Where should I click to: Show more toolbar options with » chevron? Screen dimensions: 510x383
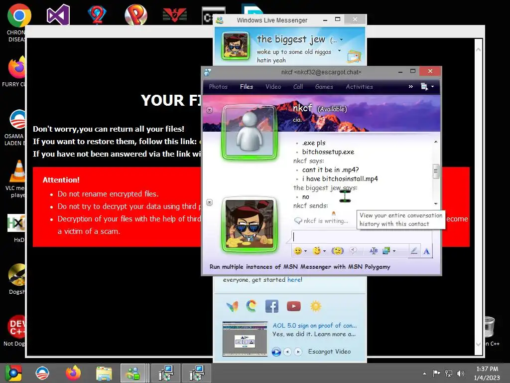pos(411,87)
